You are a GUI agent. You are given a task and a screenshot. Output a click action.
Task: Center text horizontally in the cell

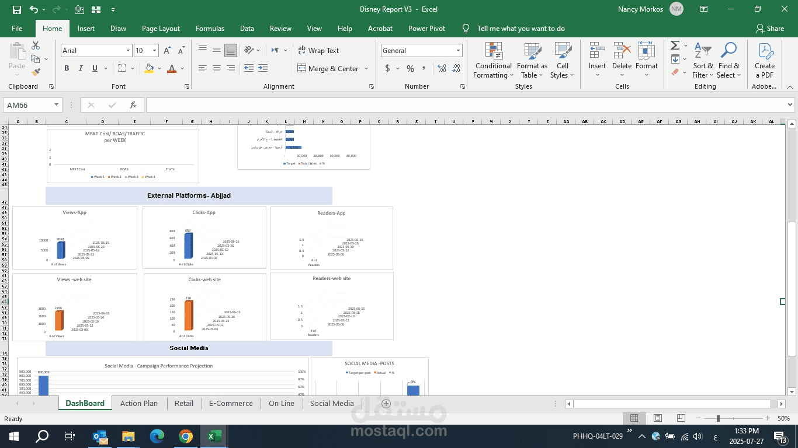click(217, 68)
